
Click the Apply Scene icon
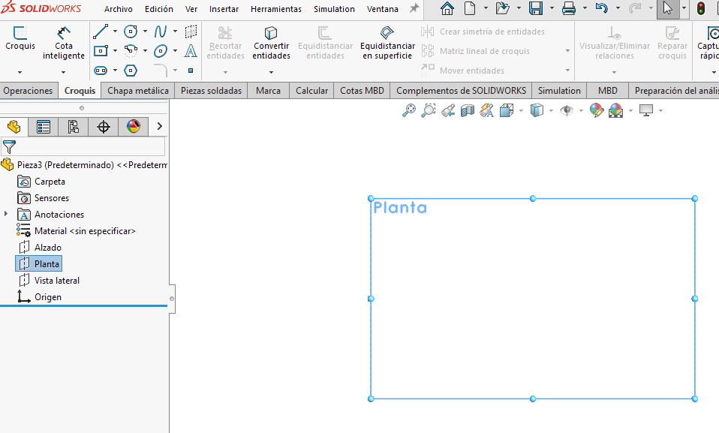point(616,110)
